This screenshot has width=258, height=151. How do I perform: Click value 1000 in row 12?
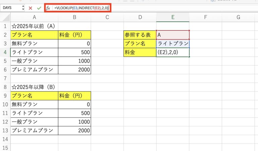coord(74,122)
